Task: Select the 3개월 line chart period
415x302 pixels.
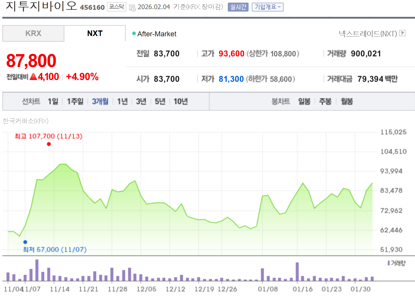Action: pos(100,102)
